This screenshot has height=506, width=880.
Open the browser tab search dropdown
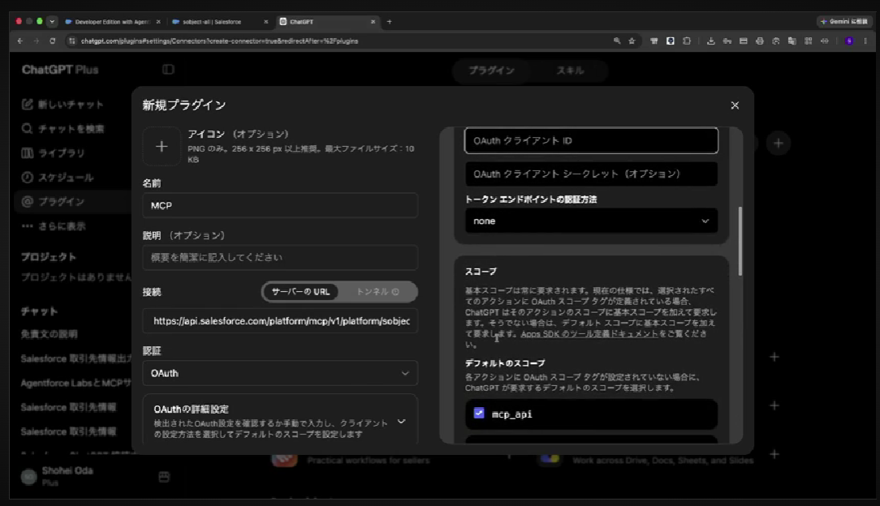tap(52, 22)
